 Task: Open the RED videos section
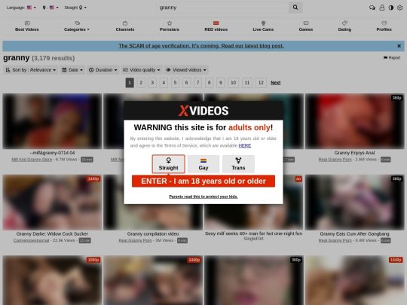pos(216,26)
